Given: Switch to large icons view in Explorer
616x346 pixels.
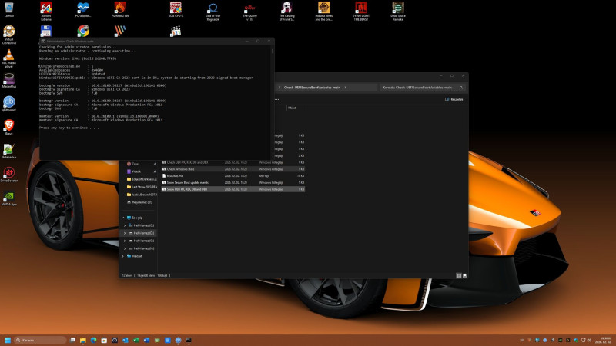Looking at the screenshot, I should click(464, 274).
